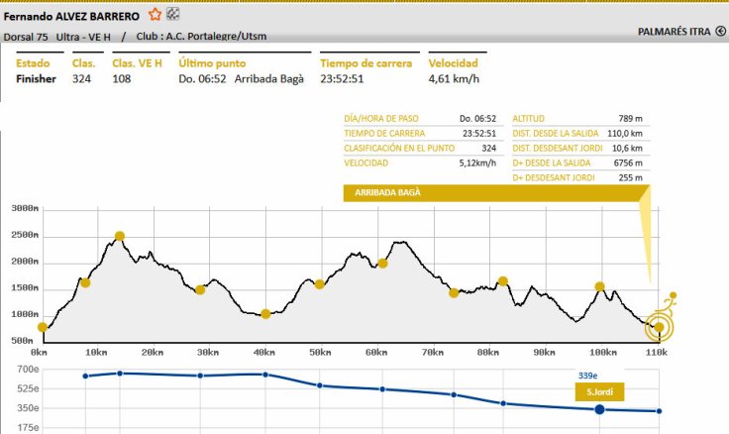Click the runner icon at the finish

pos(671,298)
